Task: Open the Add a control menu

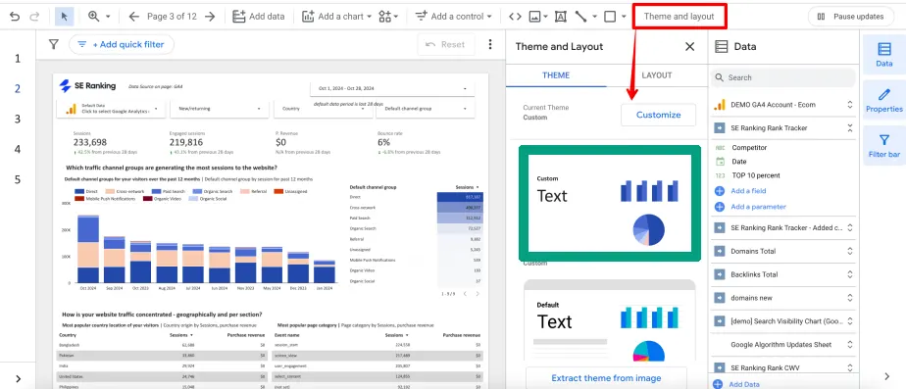Action: tap(454, 16)
